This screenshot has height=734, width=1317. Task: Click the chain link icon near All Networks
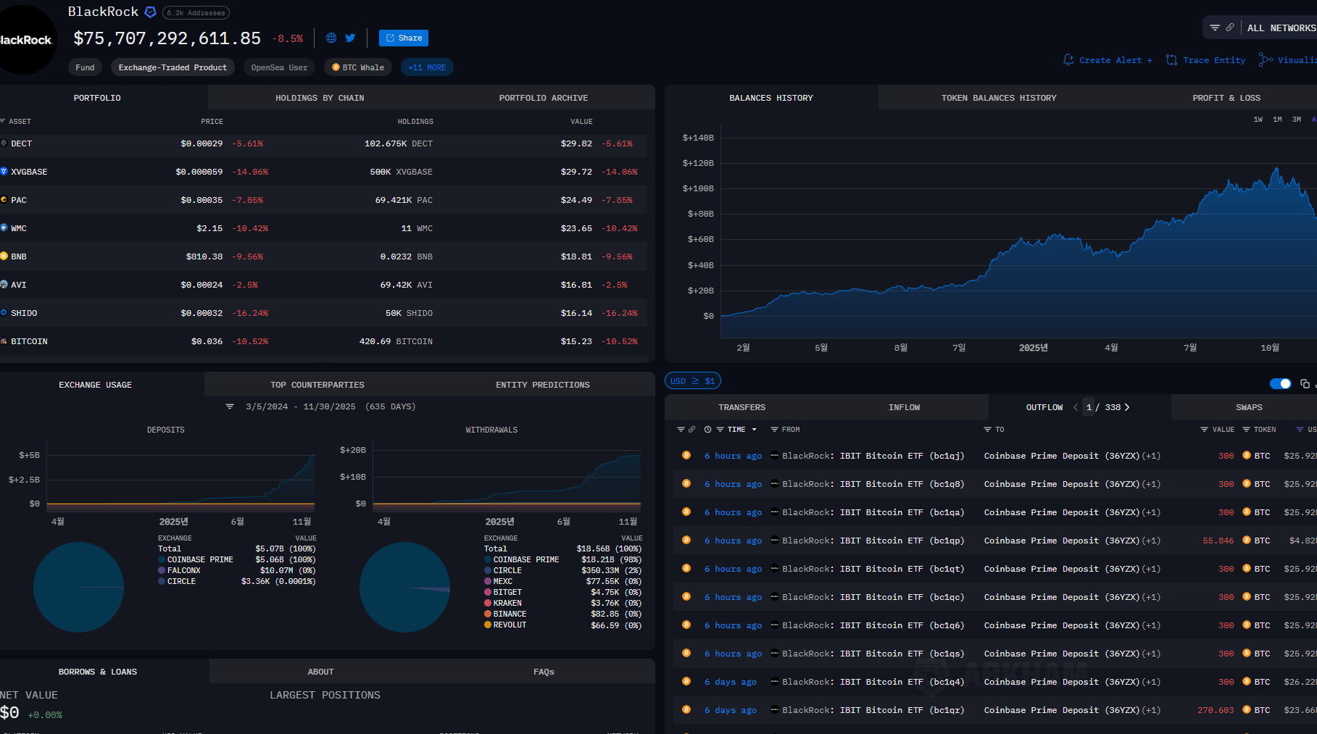point(1230,28)
